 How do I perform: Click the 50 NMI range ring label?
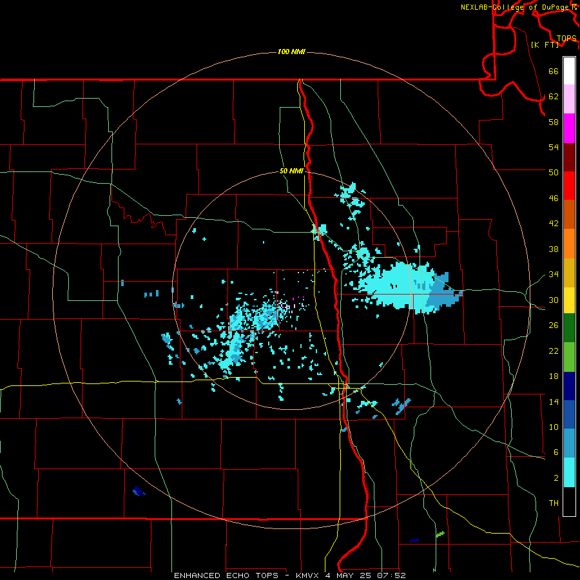(x=291, y=171)
